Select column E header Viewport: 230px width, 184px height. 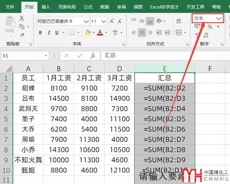click(165, 68)
